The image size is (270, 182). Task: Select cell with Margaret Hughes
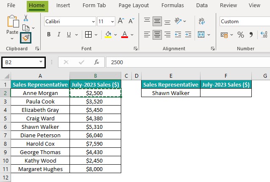click(x=40, y=169)
